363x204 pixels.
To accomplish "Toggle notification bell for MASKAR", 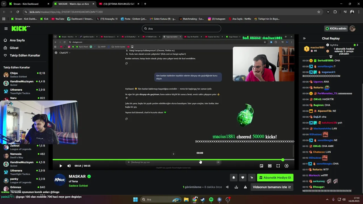I will point(234,178).
